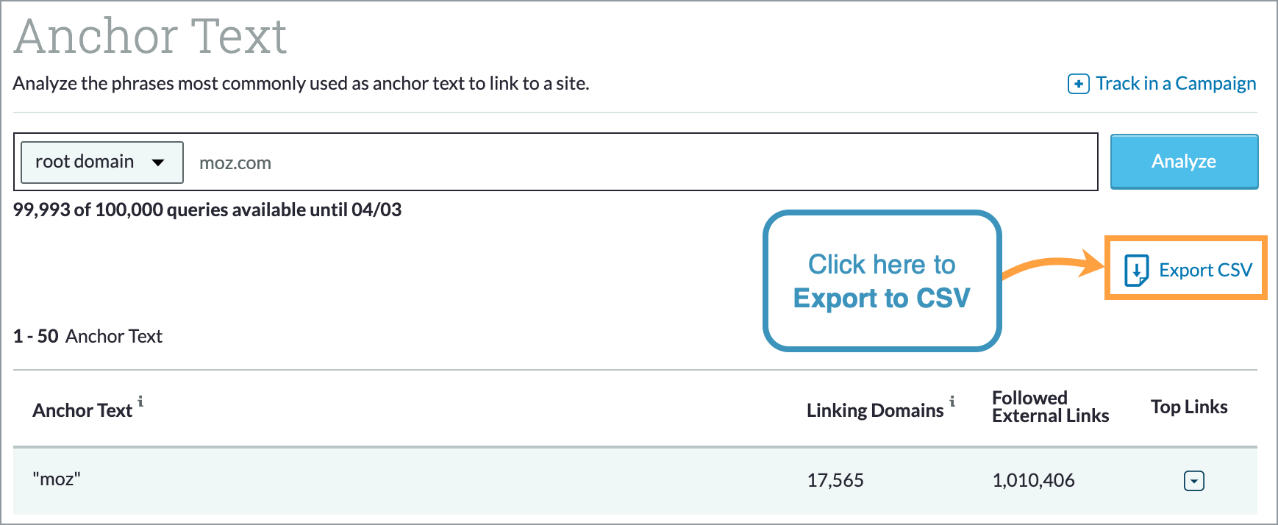Image resolution: width=1278 pixels, height=525 pixels.
Task: Open the root domain dropdown
Action: coord(101,162)
